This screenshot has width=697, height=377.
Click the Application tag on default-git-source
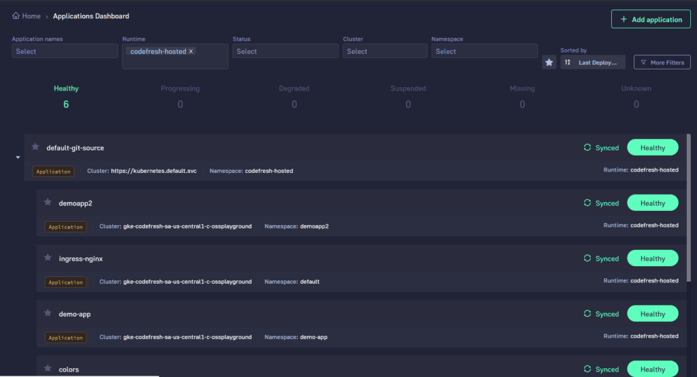tap(53, 171)
